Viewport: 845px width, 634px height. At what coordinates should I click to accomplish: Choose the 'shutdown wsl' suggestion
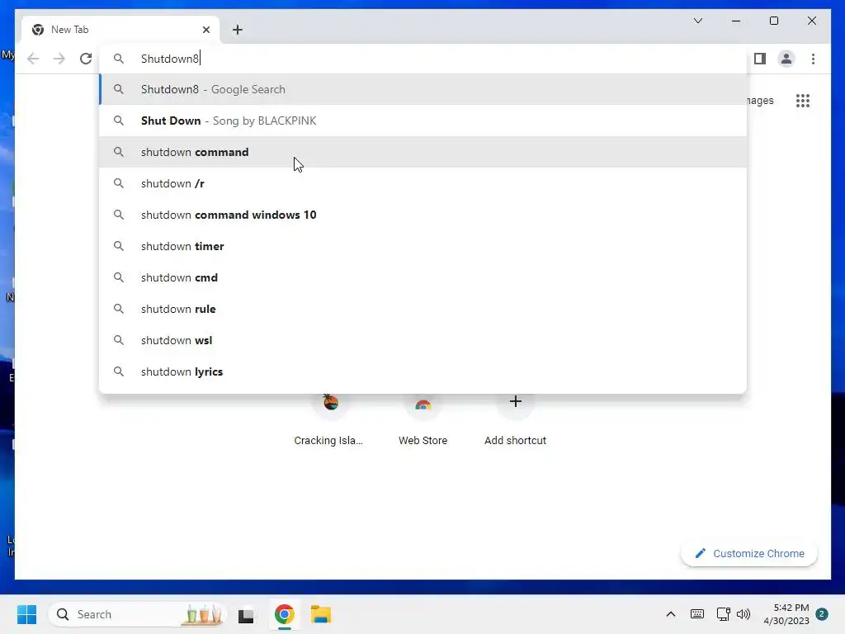(423, 340)
